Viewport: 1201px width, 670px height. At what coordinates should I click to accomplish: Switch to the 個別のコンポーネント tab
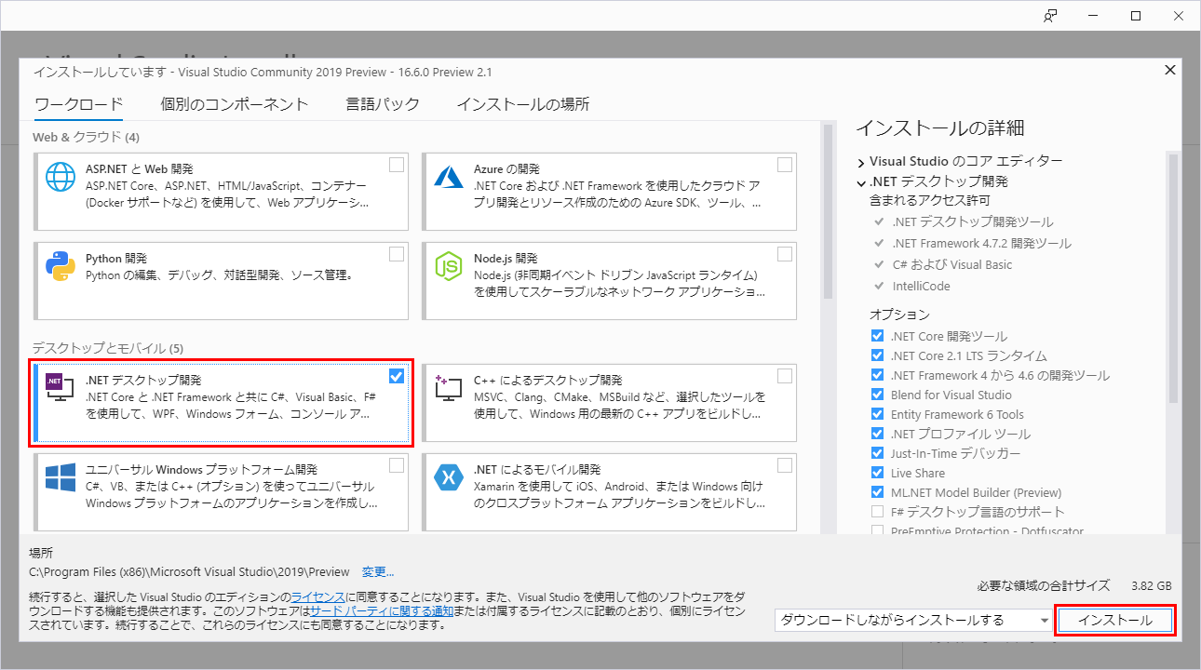click(234, 104)
